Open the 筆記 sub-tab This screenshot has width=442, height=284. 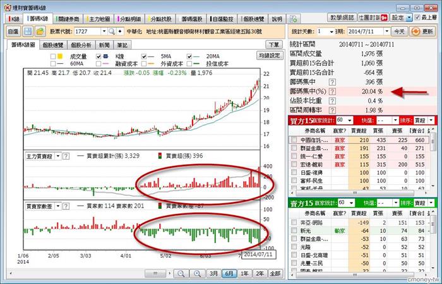[122, 45]
